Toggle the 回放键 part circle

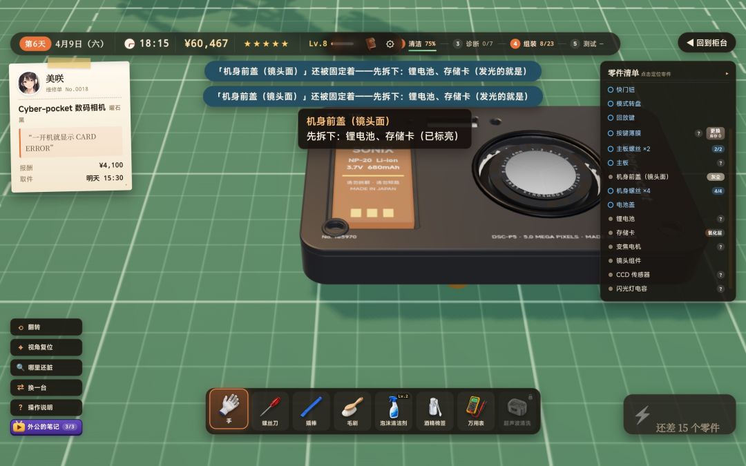pos(611,117)
